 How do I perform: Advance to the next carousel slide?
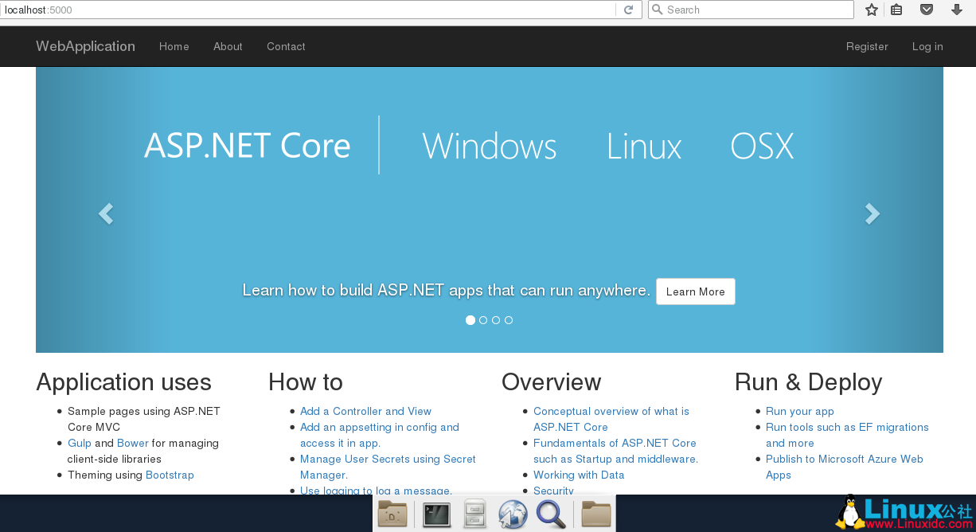click(x=873, y=213)
